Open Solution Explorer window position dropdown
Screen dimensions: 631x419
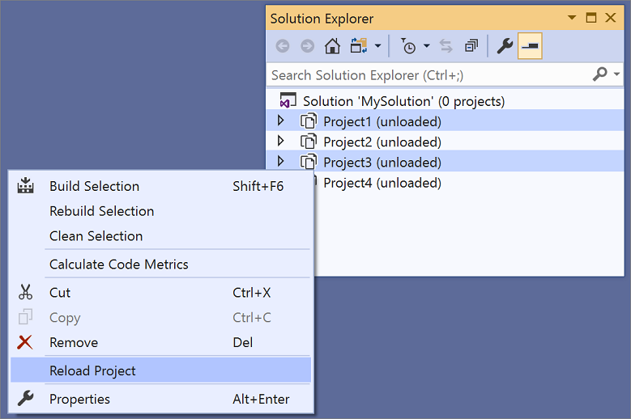tap(571, 18)
